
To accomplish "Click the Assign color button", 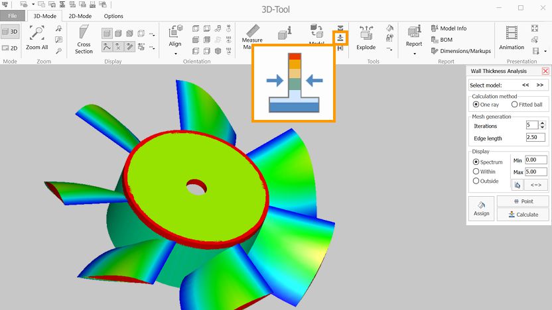I will coord(481,209).
